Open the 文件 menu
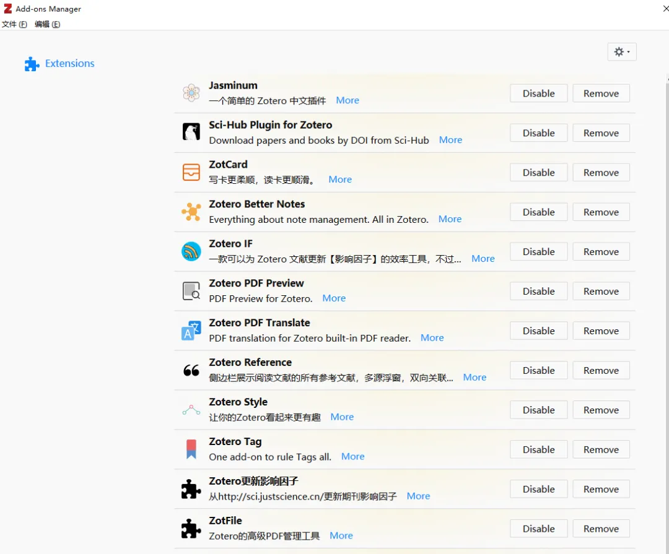 (x=14, y=24)
